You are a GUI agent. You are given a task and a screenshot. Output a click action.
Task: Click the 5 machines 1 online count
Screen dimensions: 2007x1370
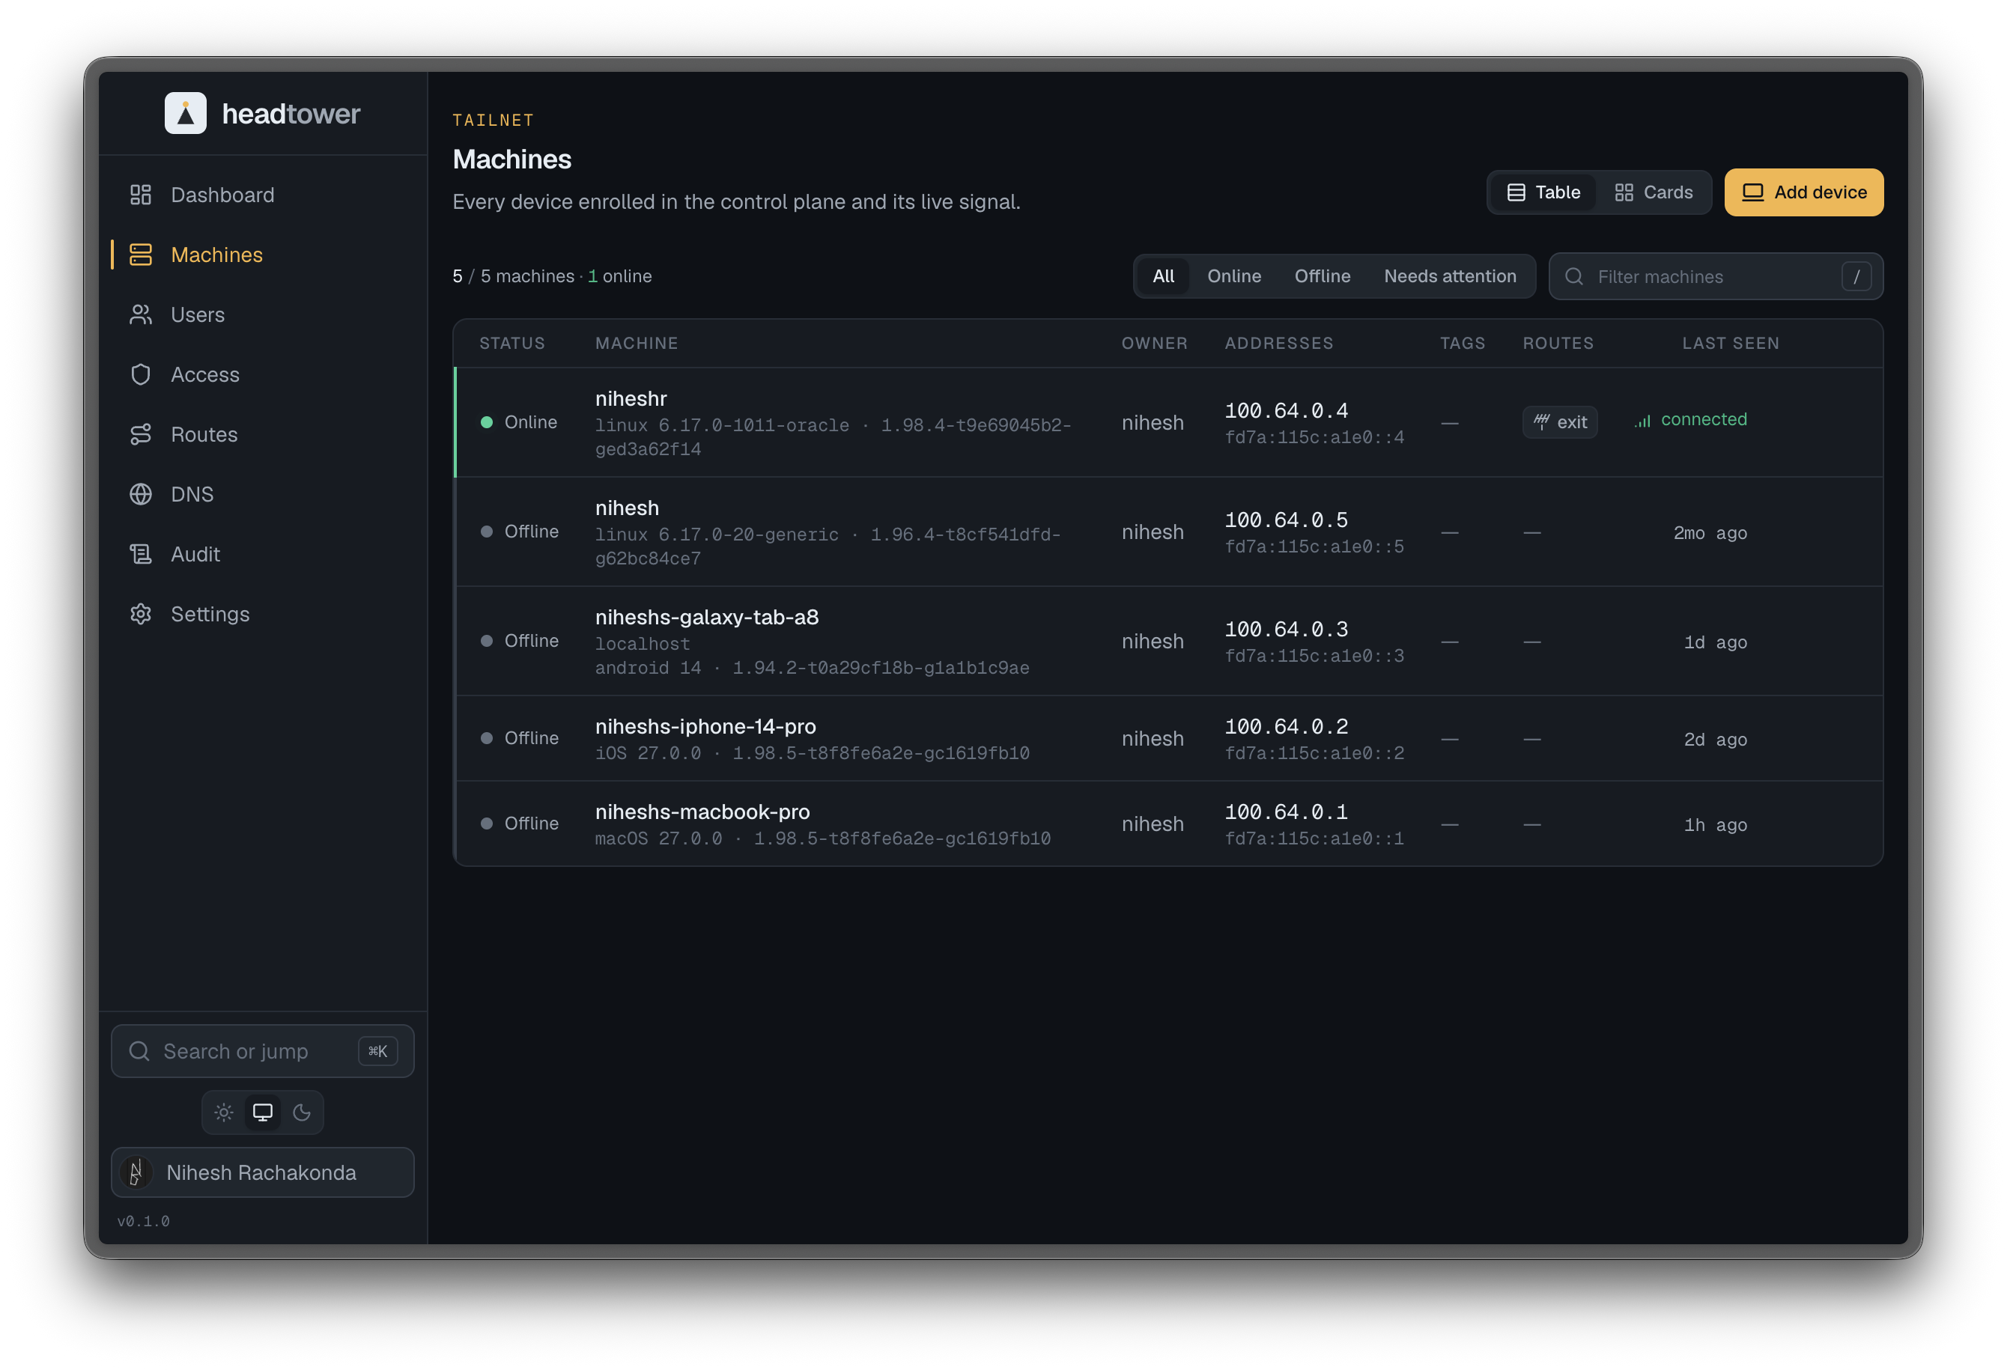tap(552, 276)
